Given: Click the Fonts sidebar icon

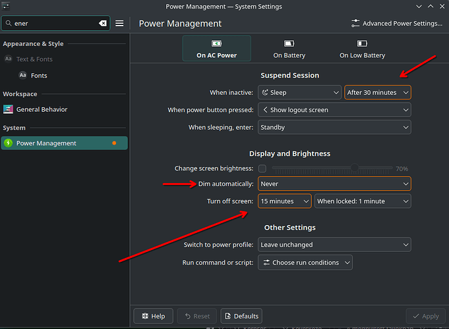Looking at the screenshot, I should [x=22, y=75].
